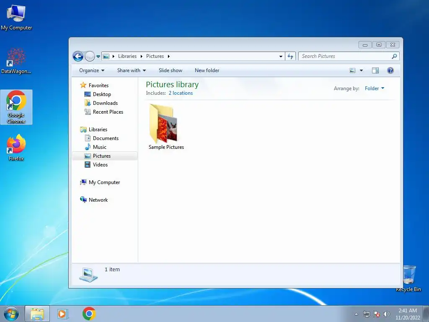
Task: Go back with the blue Back arrow
Action: click(x=78, y=57)
